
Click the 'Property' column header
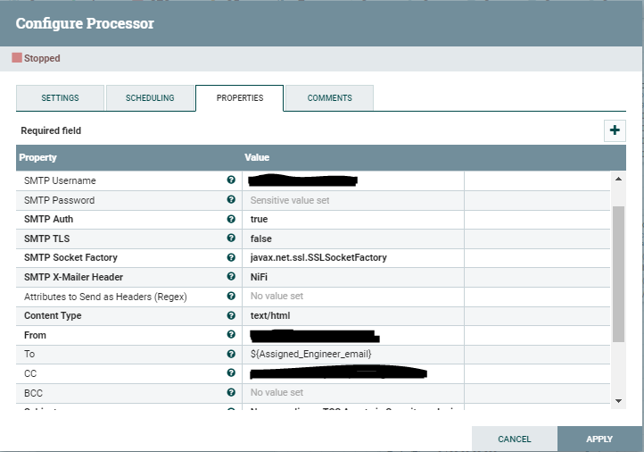[x=37, y=157]
